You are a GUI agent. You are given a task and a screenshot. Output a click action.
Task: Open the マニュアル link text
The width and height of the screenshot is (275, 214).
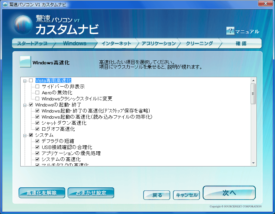tap(247, 32)
